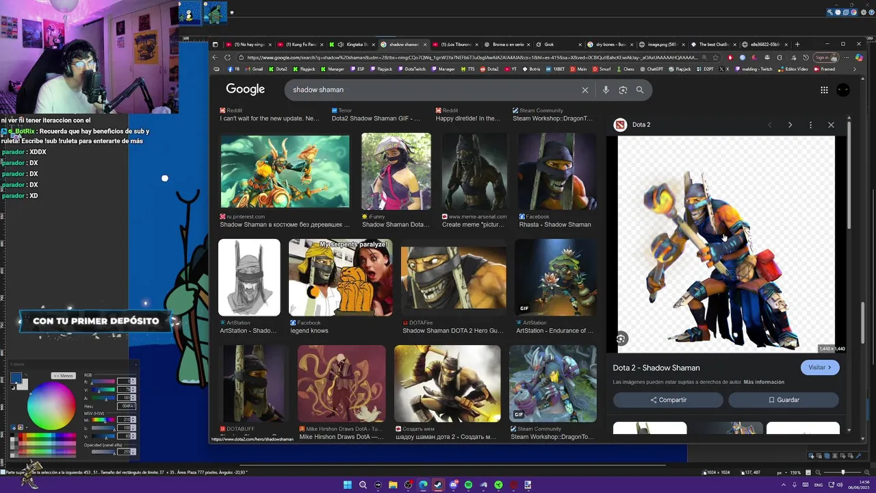Switch to the 'dry bones' search tab

[610, 45]
